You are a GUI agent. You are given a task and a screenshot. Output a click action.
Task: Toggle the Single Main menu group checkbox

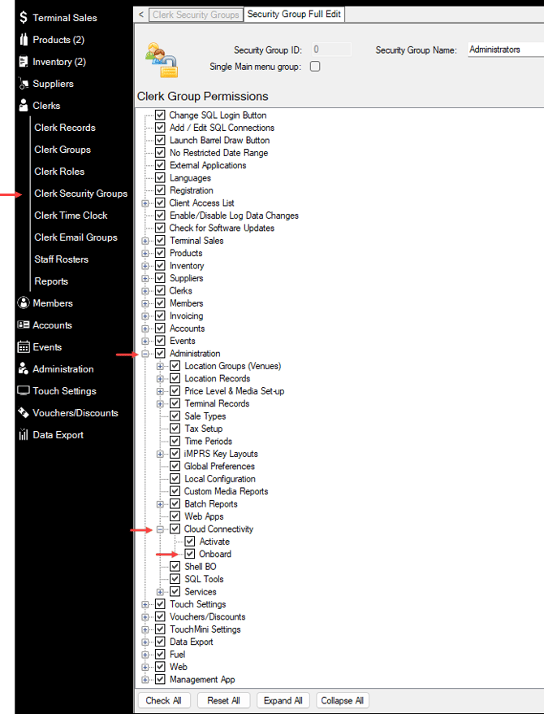pos(315,67)
